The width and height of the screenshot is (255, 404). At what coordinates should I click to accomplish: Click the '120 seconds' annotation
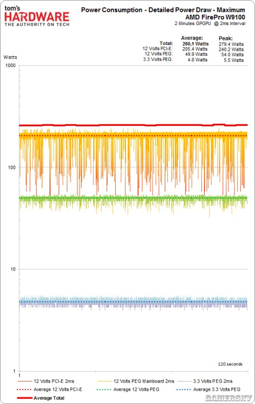tap(230, 364)
